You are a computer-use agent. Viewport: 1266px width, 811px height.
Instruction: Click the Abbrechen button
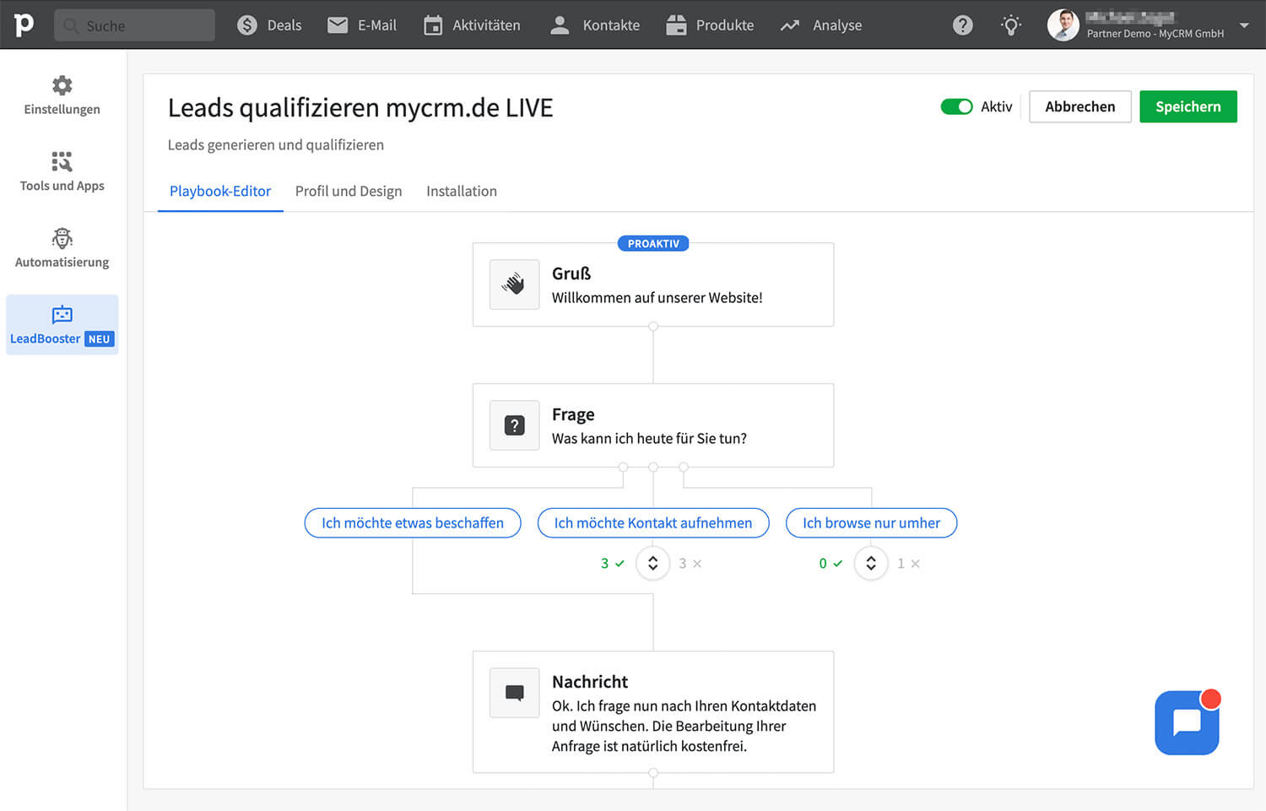point(1079,106)
